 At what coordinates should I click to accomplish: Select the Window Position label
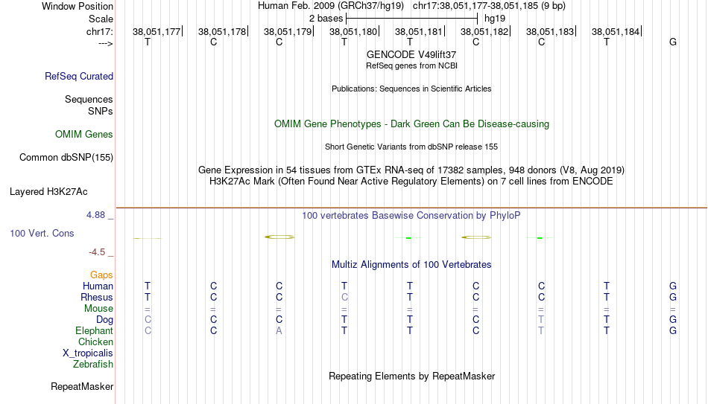[x=78, y=6]
